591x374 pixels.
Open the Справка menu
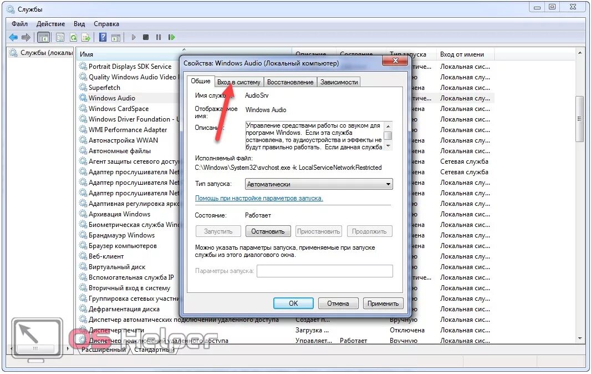click(x=106, y=24)
